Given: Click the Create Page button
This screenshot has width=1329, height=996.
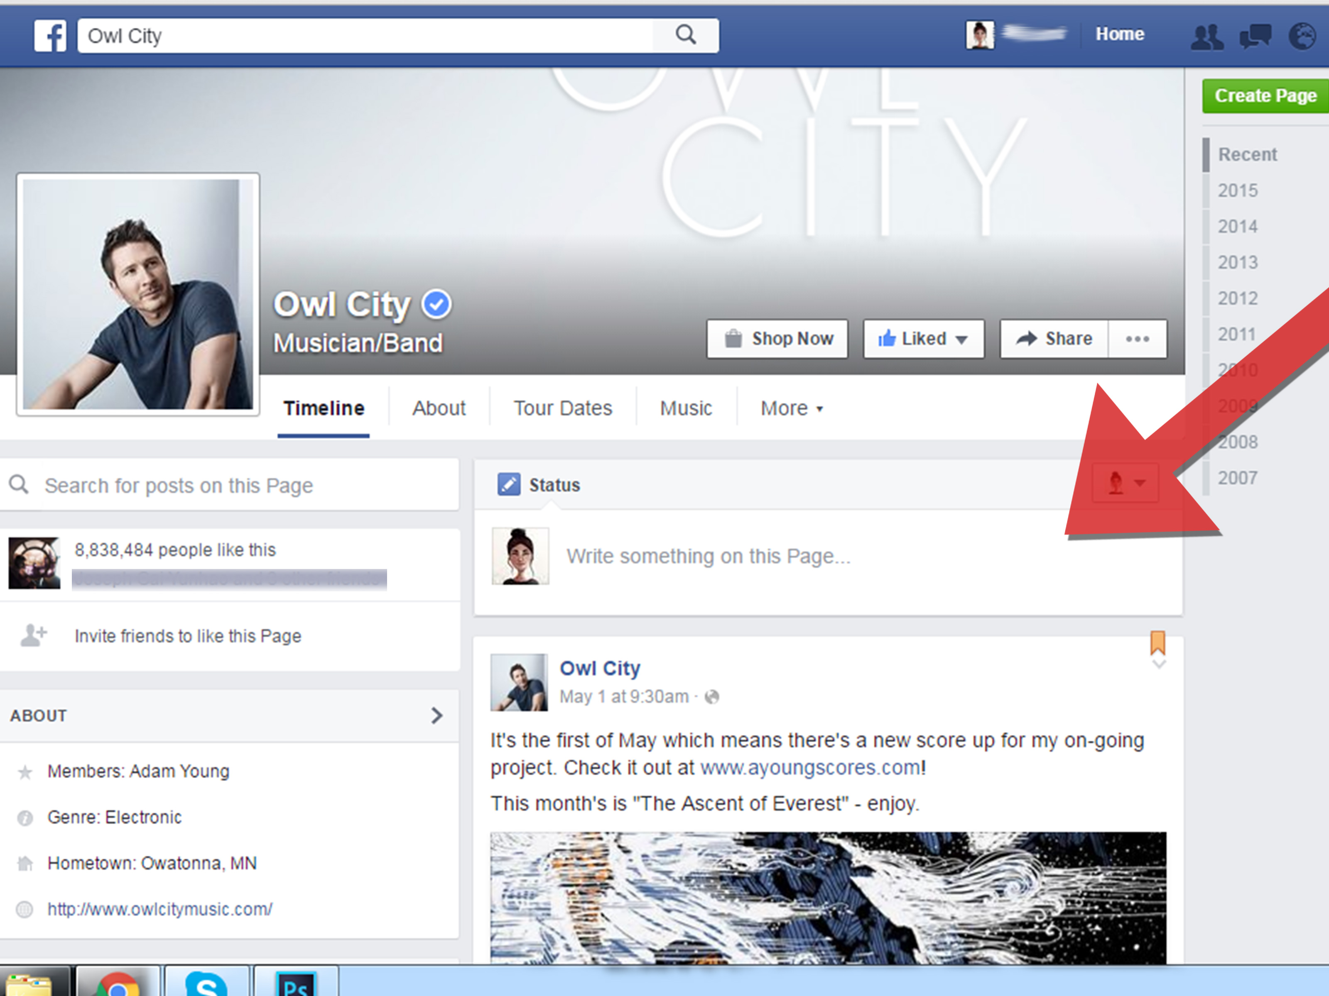Looking at the screenshot, I should pos(1265,96).
